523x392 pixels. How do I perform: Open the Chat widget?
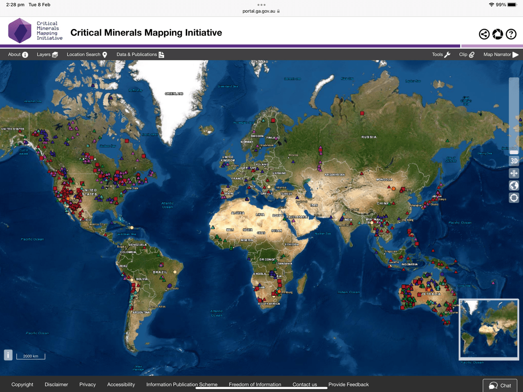[x=500, y=385]
